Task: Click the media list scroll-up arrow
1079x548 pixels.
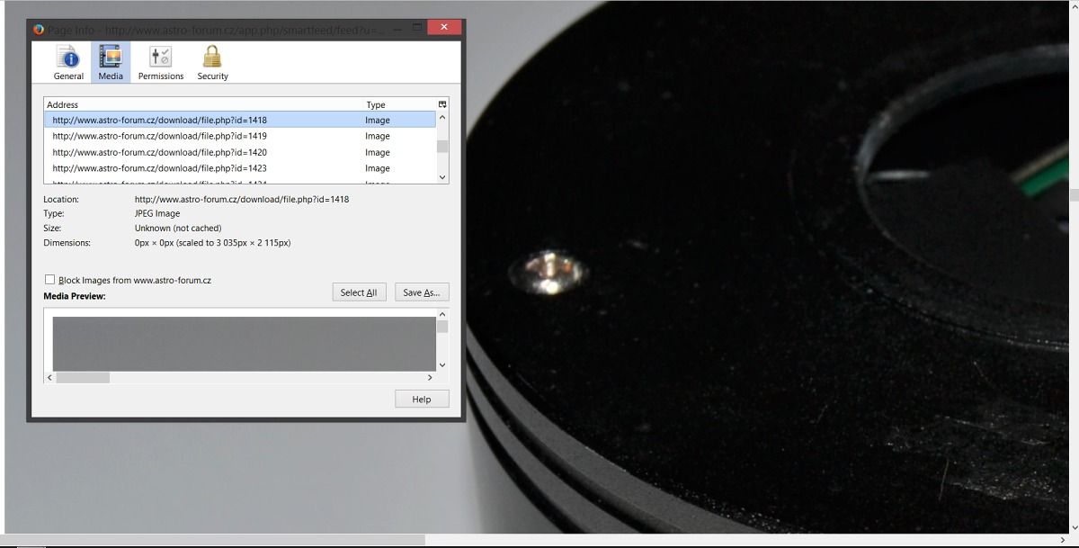Action: click(x=441, y=118)
